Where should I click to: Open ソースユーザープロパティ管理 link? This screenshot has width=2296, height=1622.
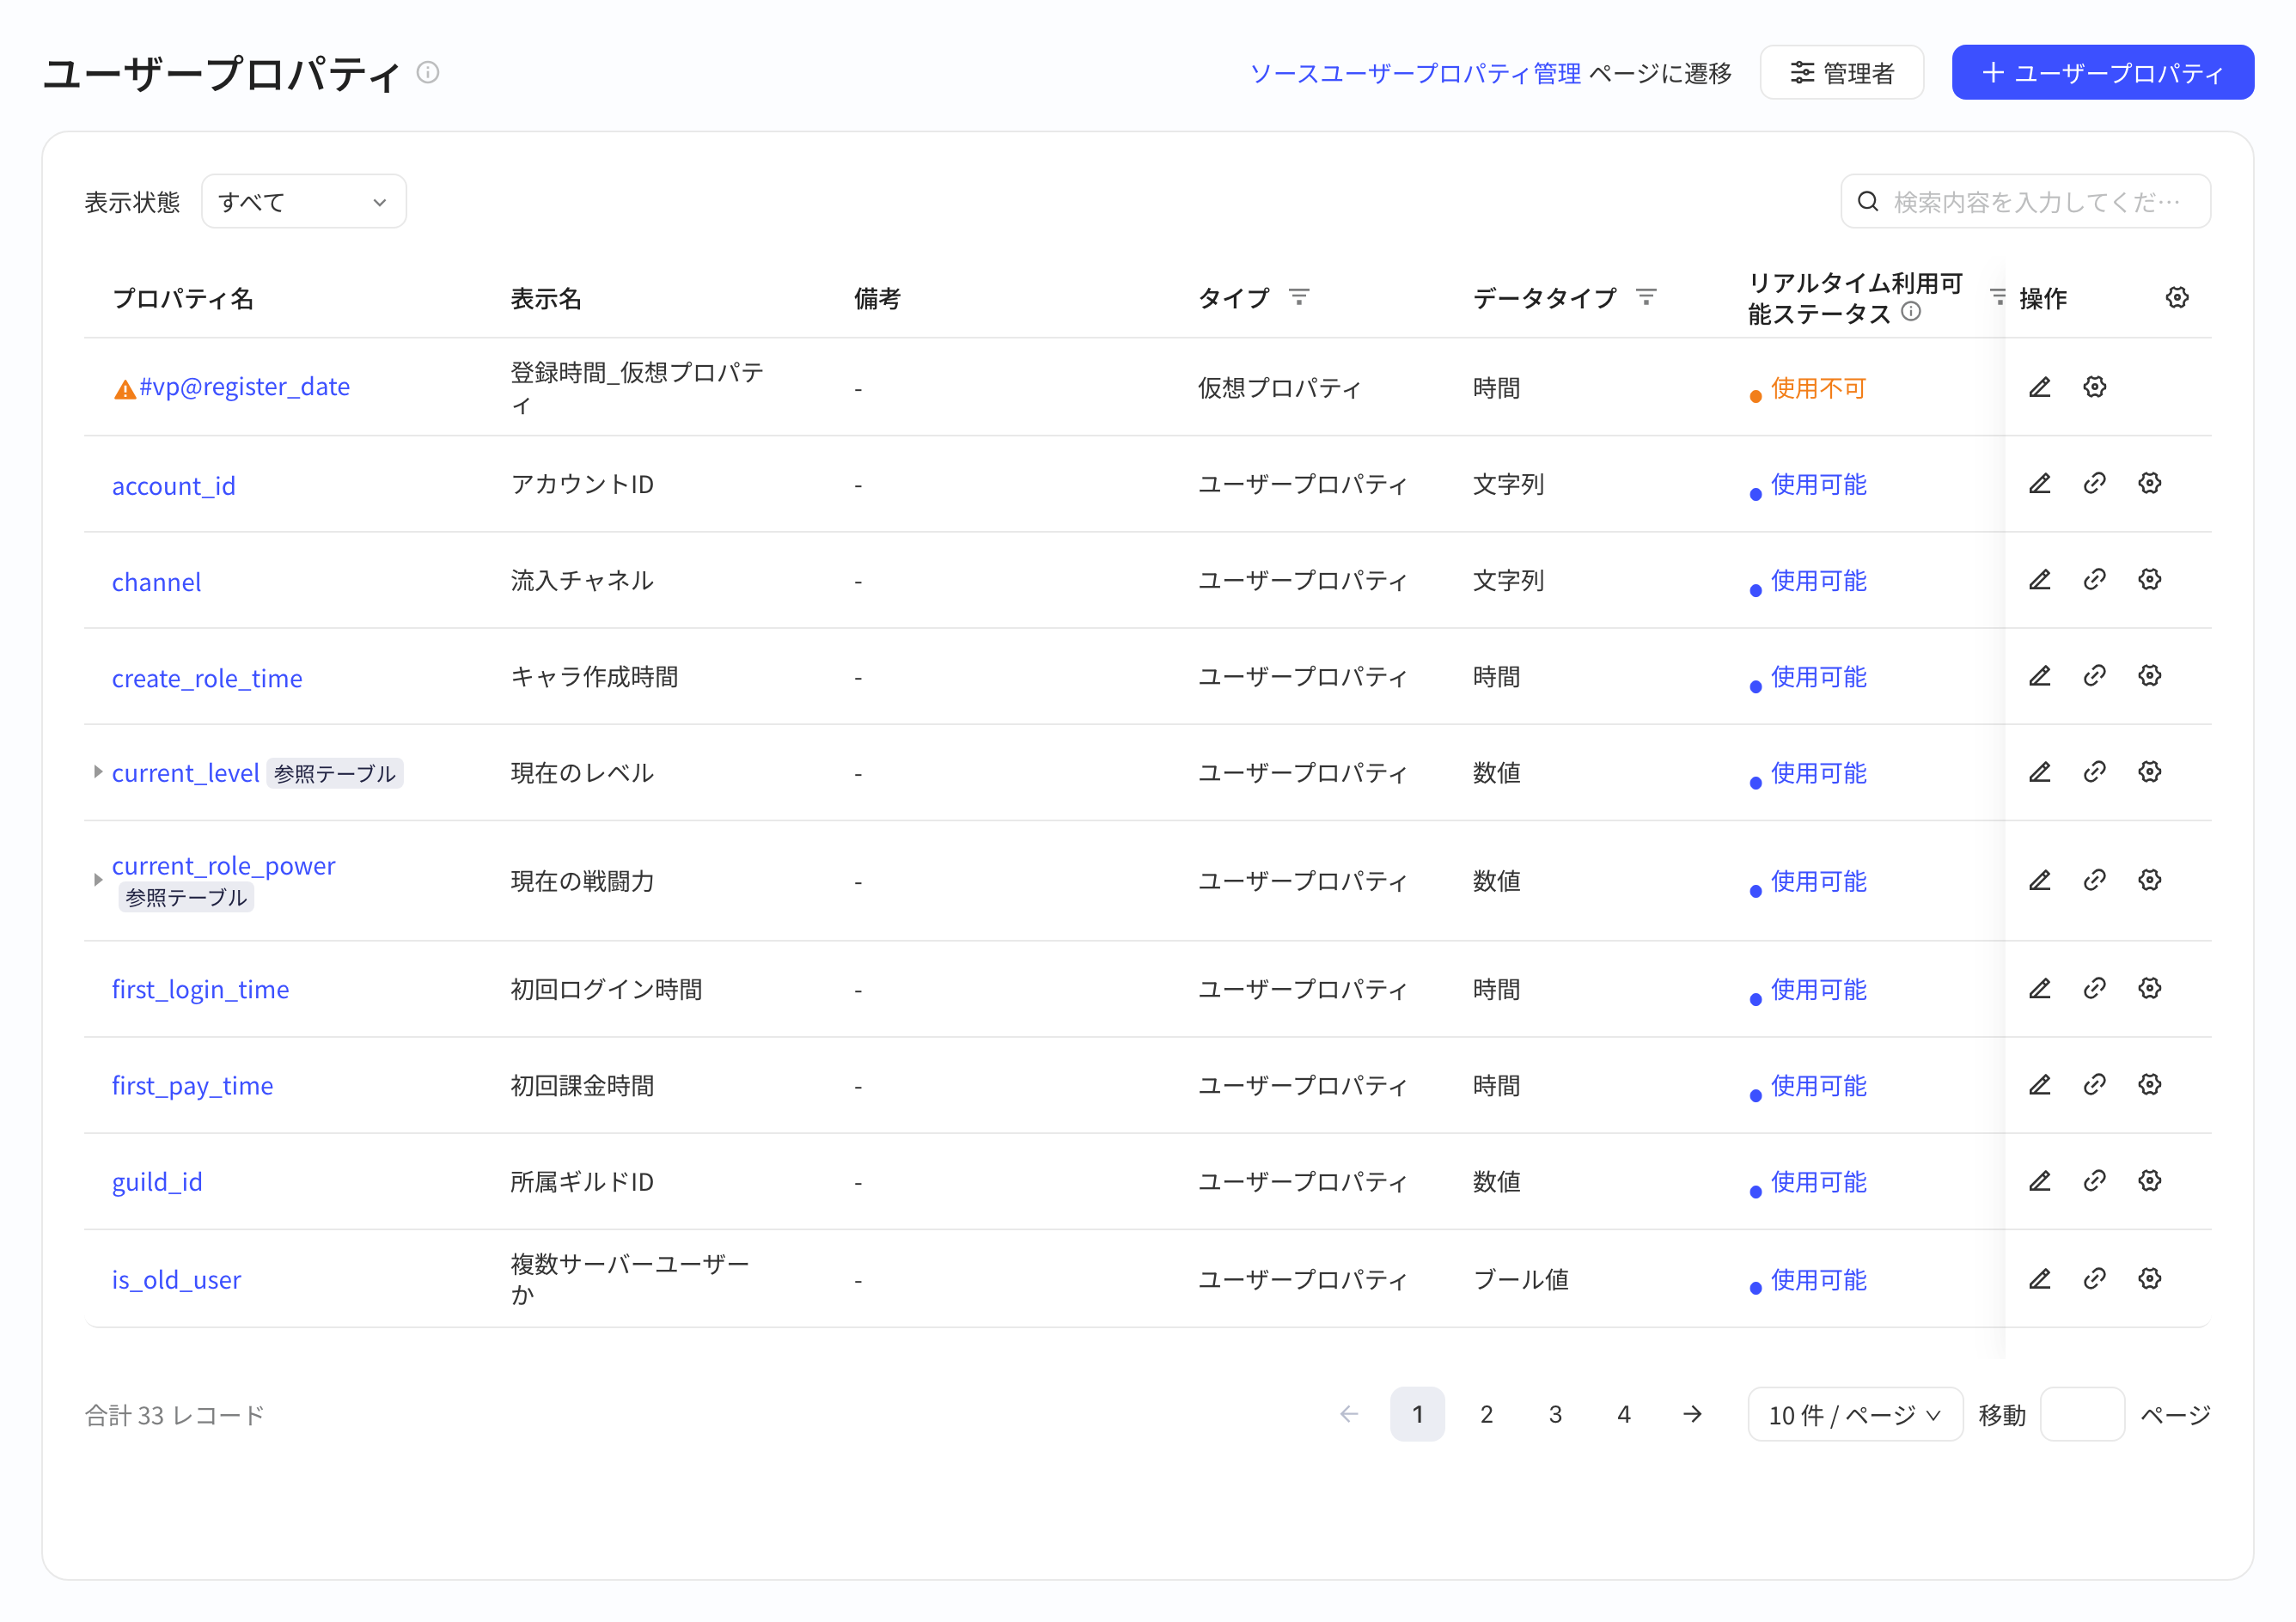coord(1415,73)
